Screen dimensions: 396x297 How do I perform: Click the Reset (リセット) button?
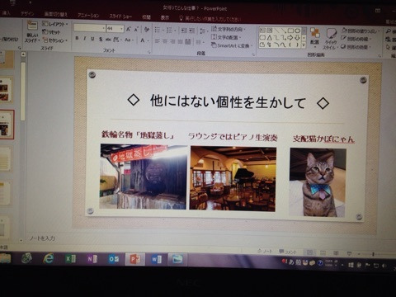point(51,32)
